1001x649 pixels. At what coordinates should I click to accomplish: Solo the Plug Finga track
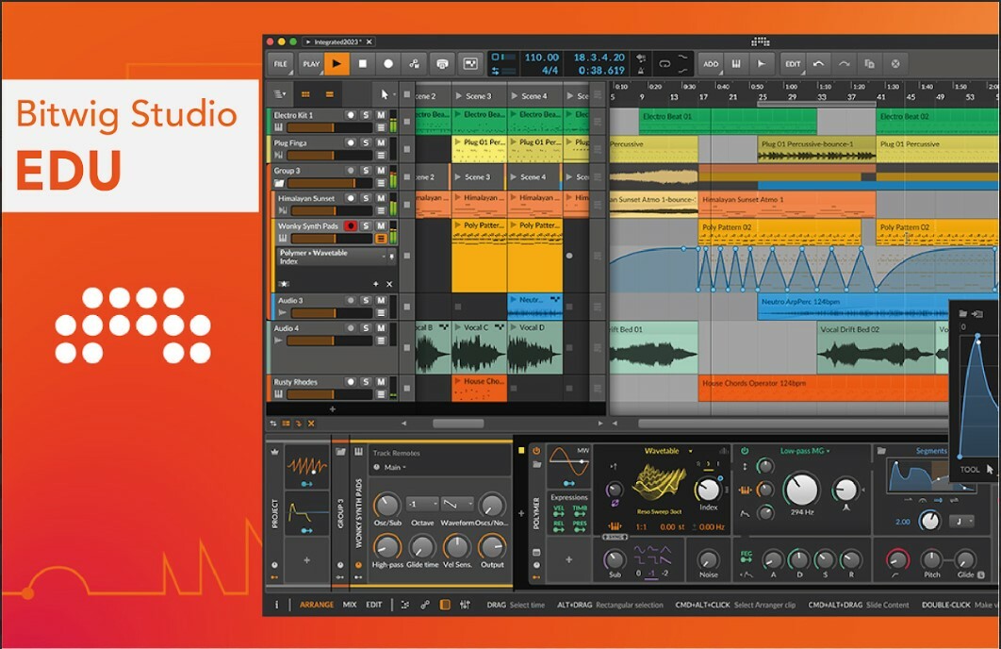click(x=366, y=142)
